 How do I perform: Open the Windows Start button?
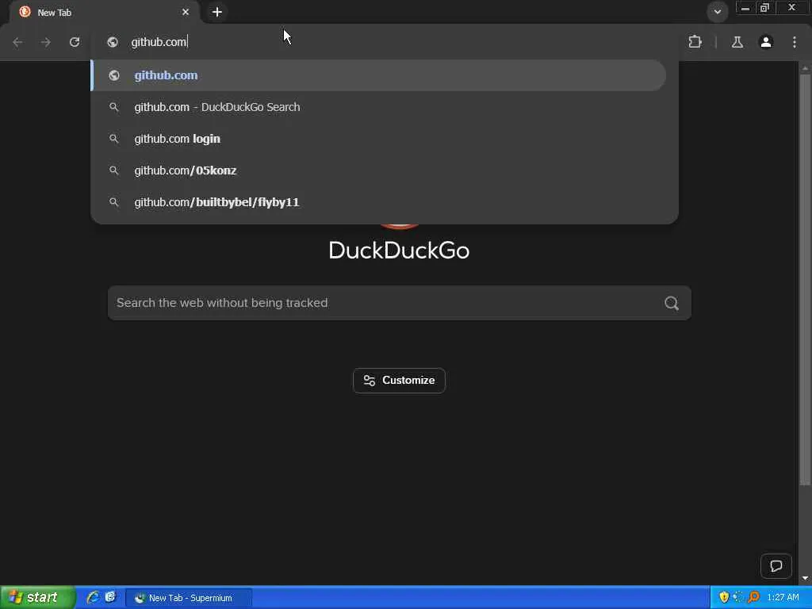point(37,598)
